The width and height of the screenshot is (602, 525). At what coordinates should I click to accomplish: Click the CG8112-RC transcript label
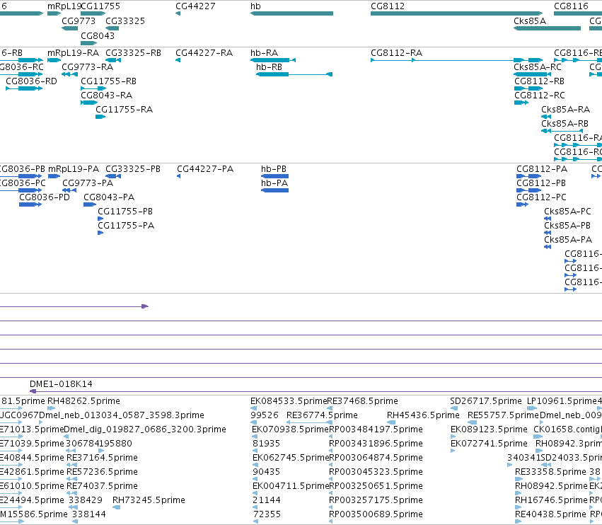pyautogui.click(x=540, y=96)
